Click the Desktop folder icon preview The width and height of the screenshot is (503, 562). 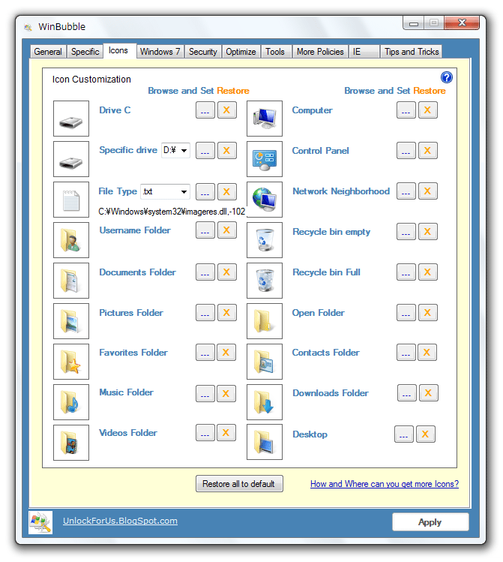[264, 441]
